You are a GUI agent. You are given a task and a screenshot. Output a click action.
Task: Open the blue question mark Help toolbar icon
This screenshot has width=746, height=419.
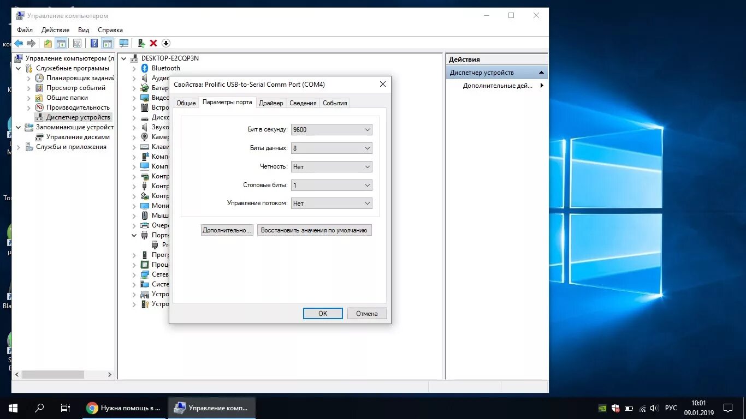coord(94,43)
